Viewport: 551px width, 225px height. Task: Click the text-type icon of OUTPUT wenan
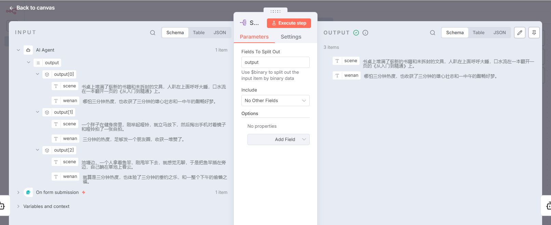point(337,75)
